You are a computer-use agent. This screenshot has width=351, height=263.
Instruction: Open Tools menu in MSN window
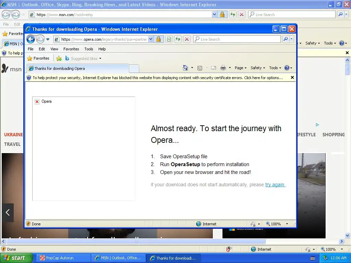[330, 43]
